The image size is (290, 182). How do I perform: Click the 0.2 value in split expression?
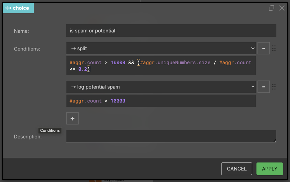pyautogui.click(x=82, y=69)
